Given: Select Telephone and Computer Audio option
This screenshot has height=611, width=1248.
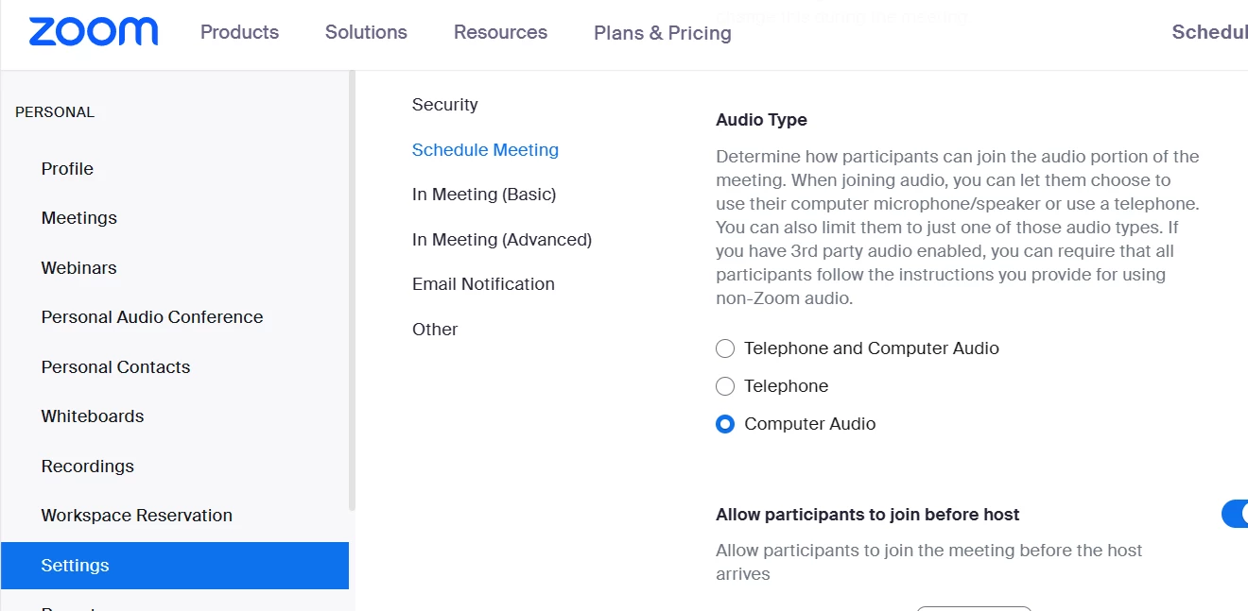Looking at the screenshot, I should tap(725, 348).
